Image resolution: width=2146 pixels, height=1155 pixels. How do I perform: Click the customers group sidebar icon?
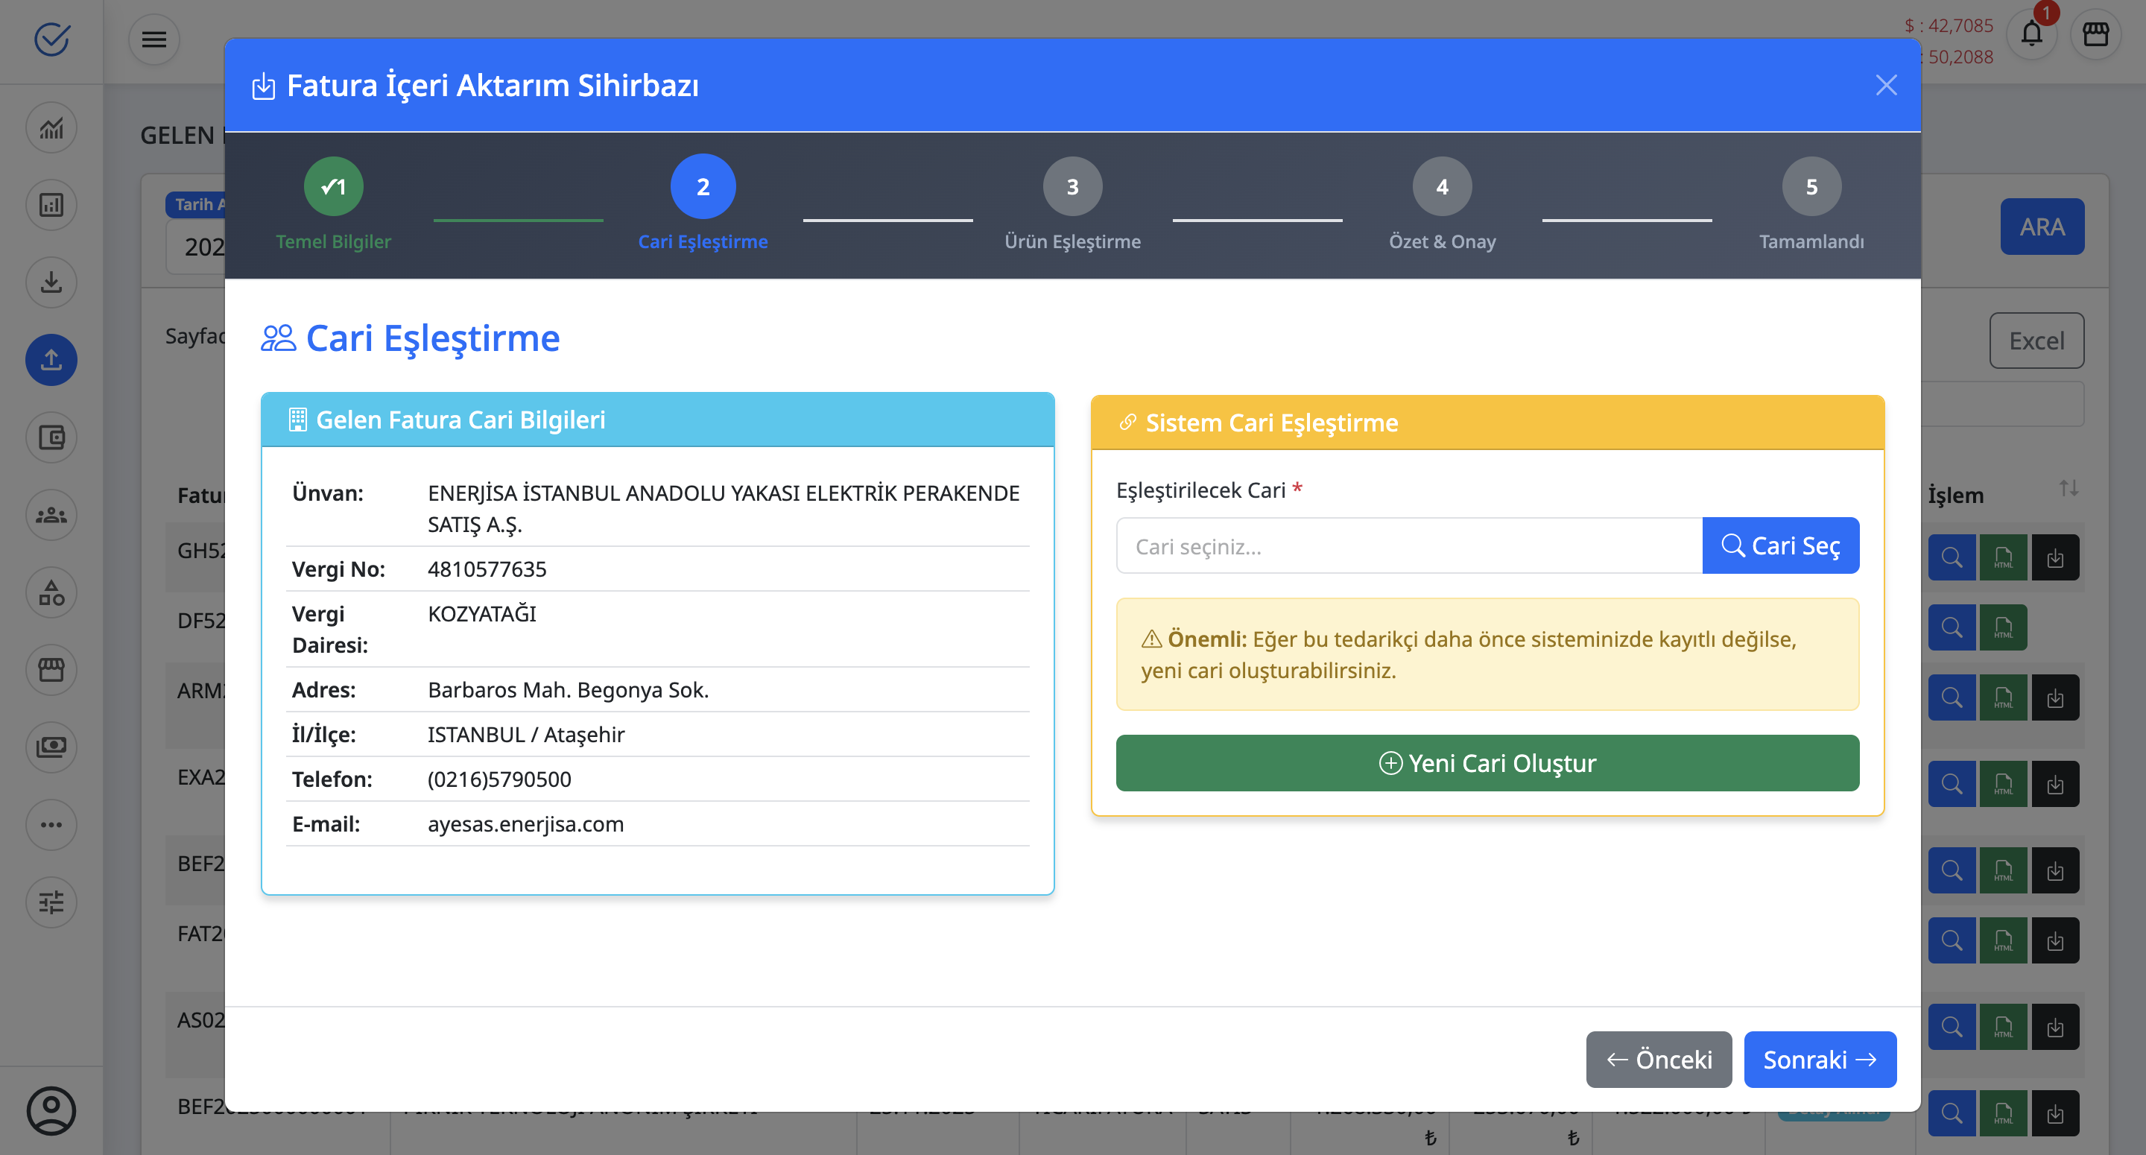(x=51, y=515)
